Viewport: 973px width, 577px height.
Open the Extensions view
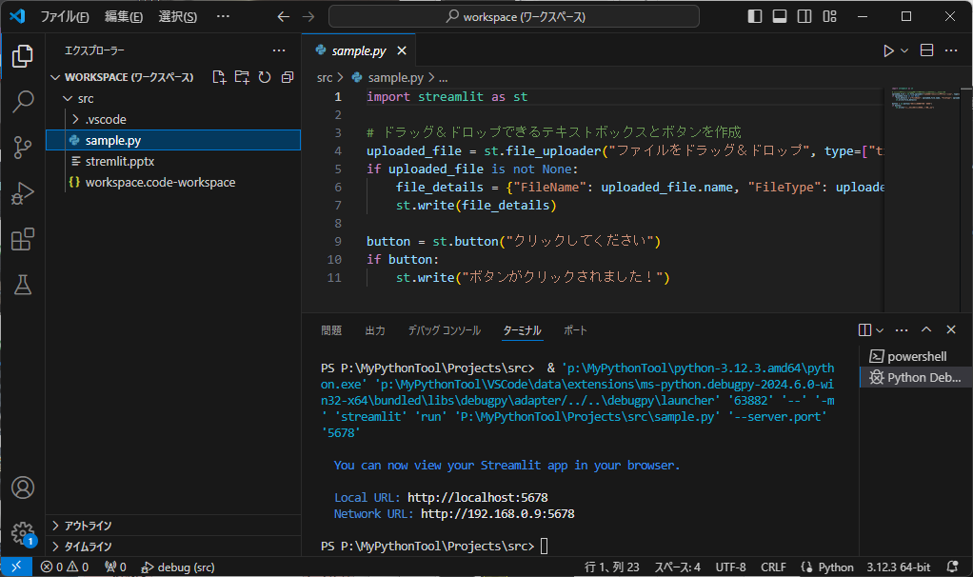(x=22, y=240)
